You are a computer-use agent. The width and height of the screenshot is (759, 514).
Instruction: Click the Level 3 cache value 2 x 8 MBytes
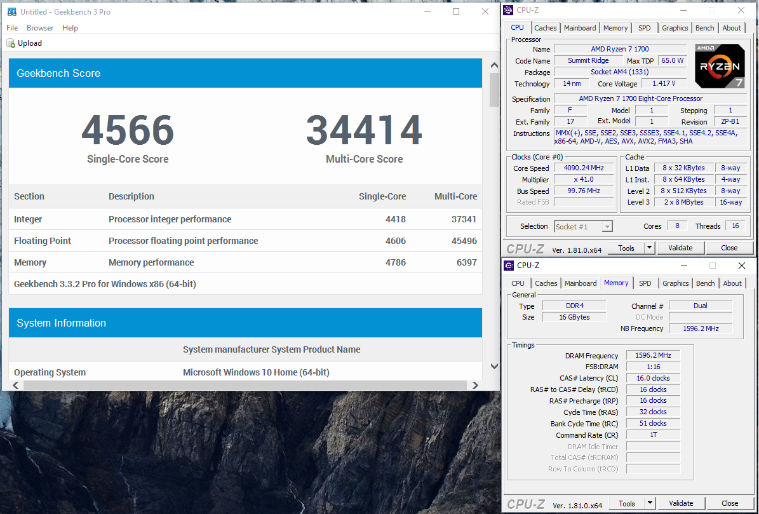683,202
